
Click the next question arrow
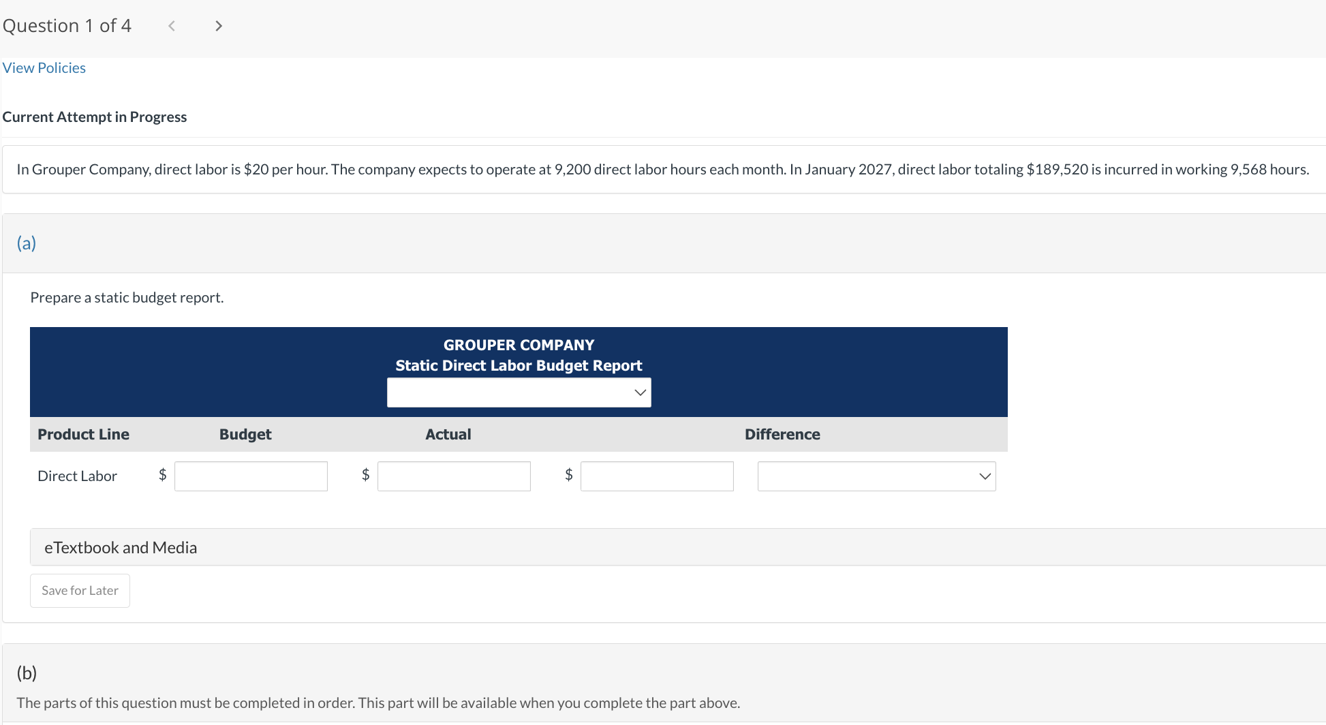click(x=219, y=25)
